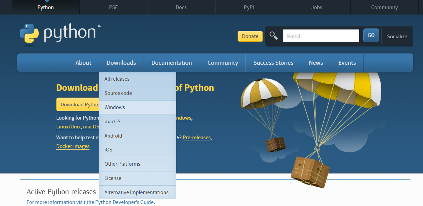Screen dimensions: 423x206
Task: Follow the Docker images link
Action: pos(73,146)
